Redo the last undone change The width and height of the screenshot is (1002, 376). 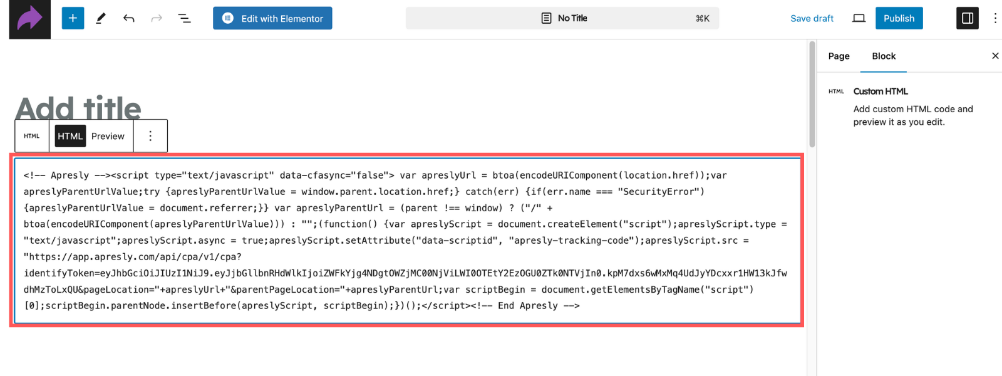tap(157, 18)
